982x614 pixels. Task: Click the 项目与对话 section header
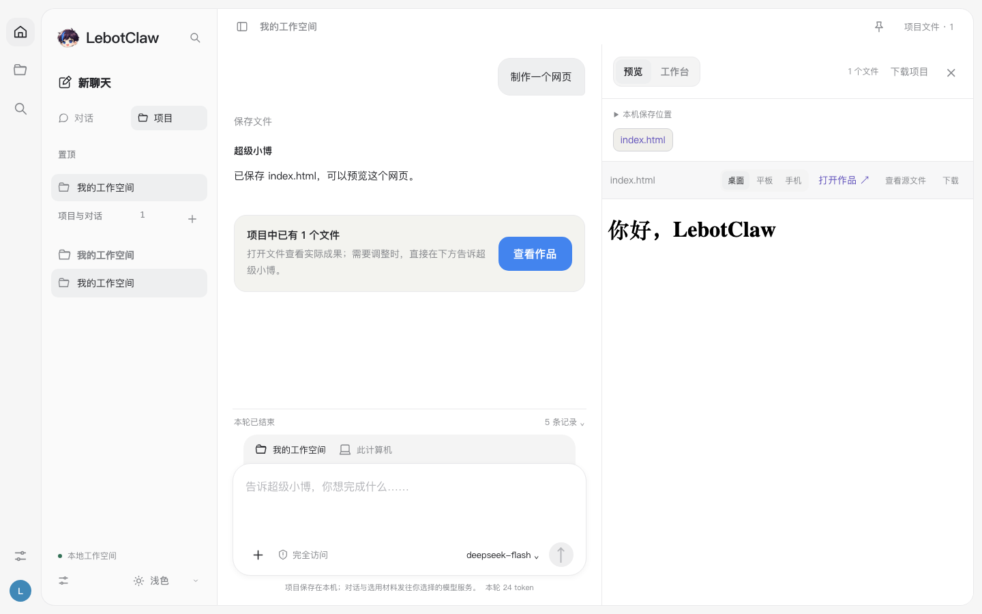click(80, 216)
